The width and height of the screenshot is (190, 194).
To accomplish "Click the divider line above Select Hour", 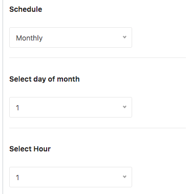I will [97, 128].
